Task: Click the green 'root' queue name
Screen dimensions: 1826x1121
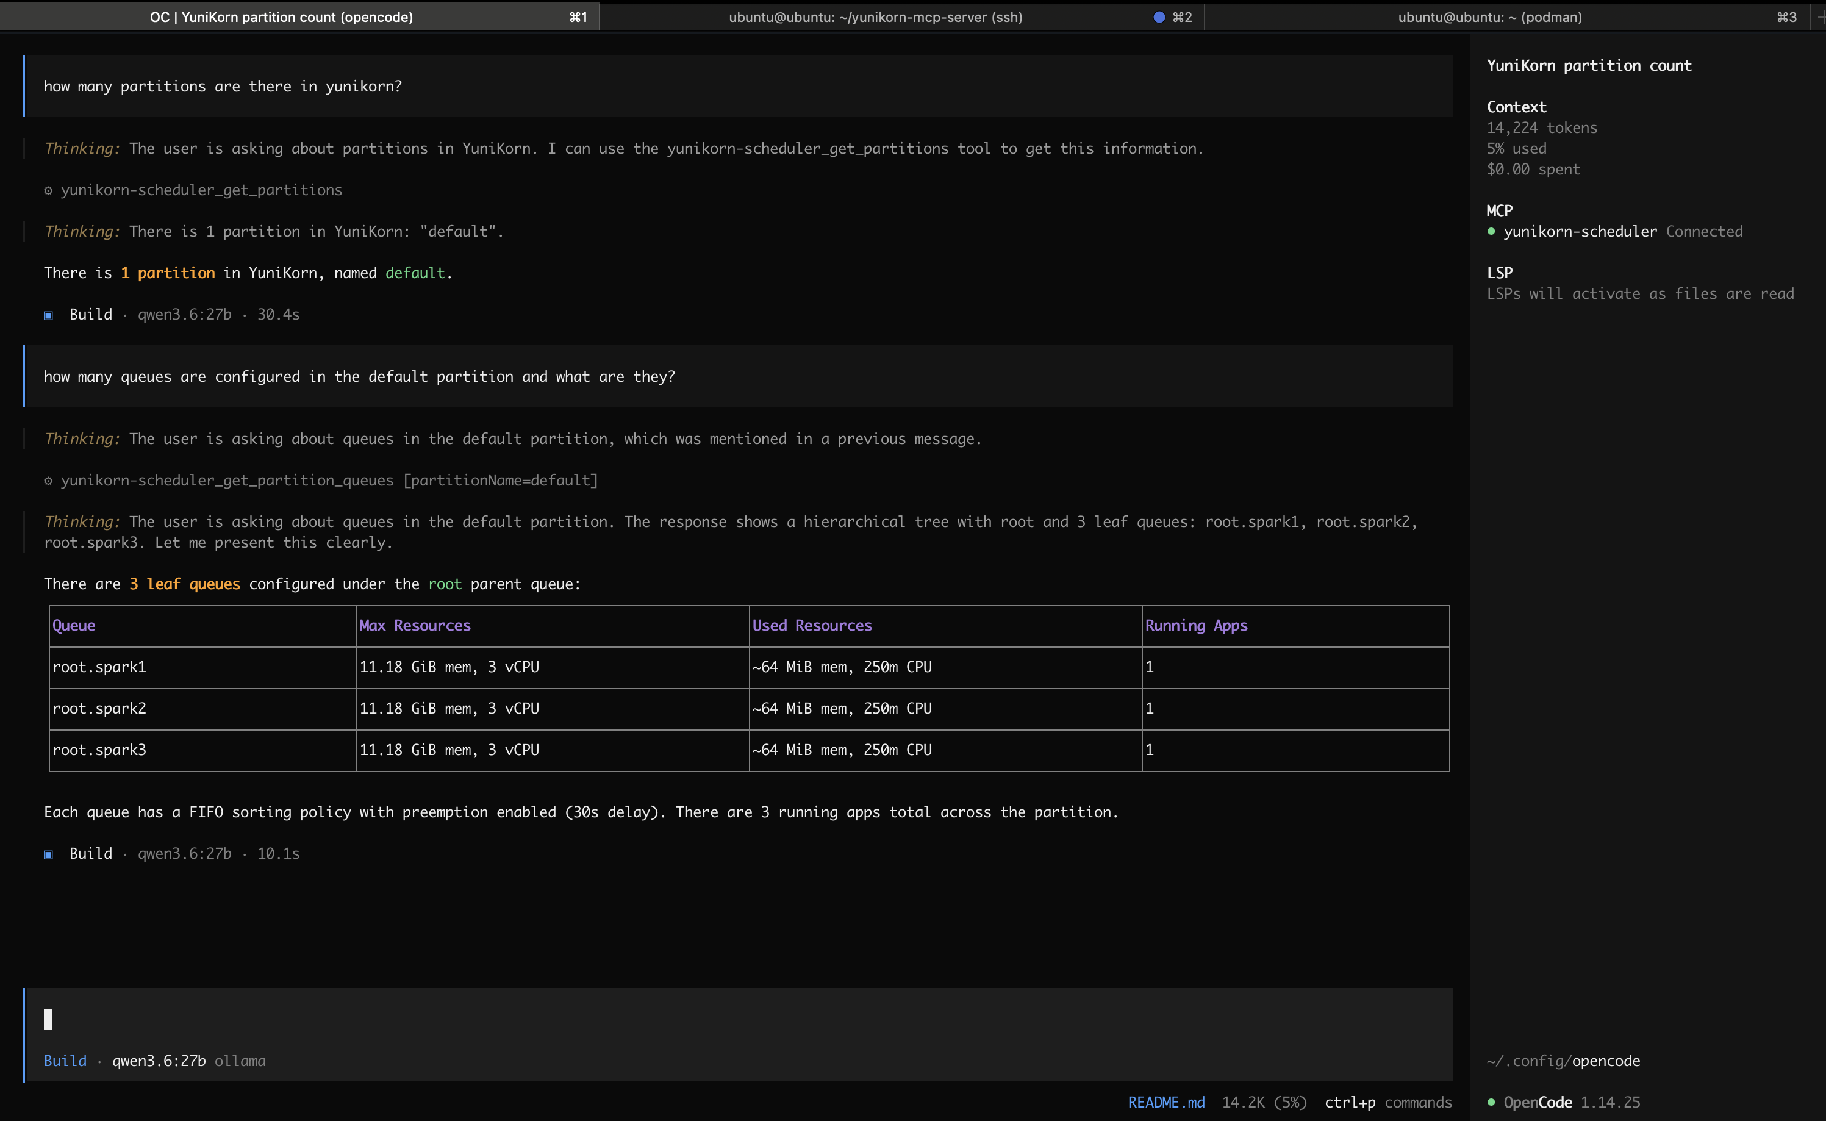Action: [445, 584]
